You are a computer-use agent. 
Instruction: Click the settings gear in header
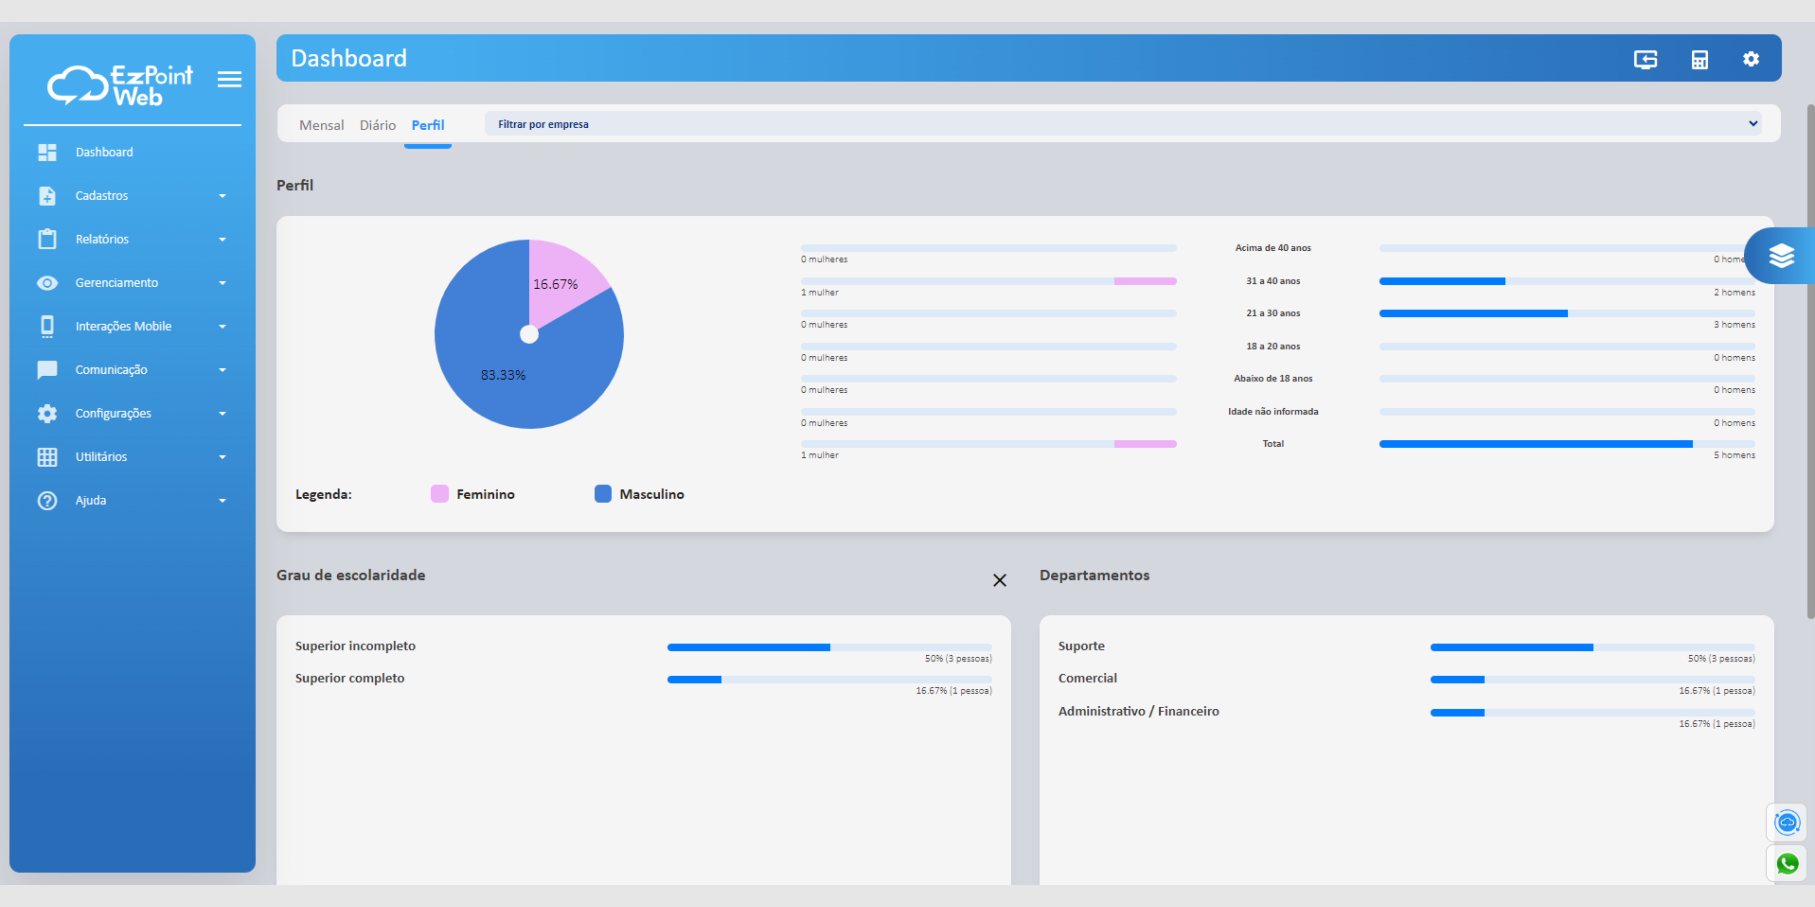click(1751, 59)
